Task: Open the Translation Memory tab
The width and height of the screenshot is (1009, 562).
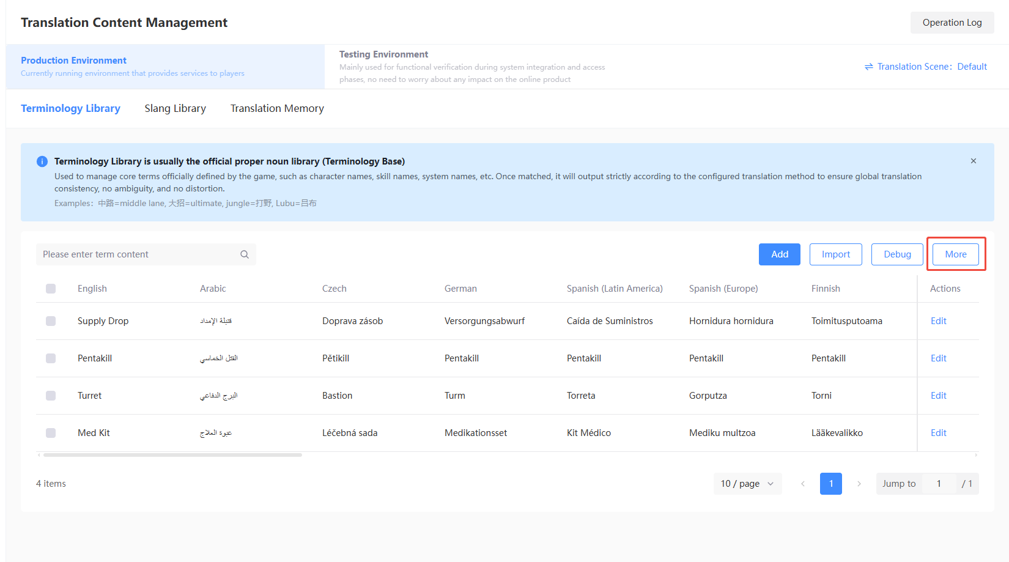Action: (x=277, y=108)
